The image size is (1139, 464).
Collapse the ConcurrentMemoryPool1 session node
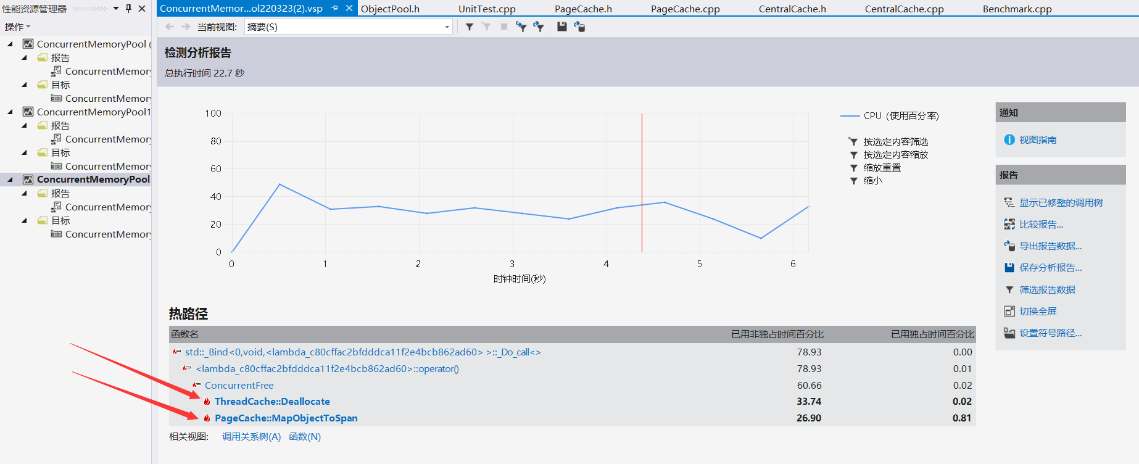[10, 112]
